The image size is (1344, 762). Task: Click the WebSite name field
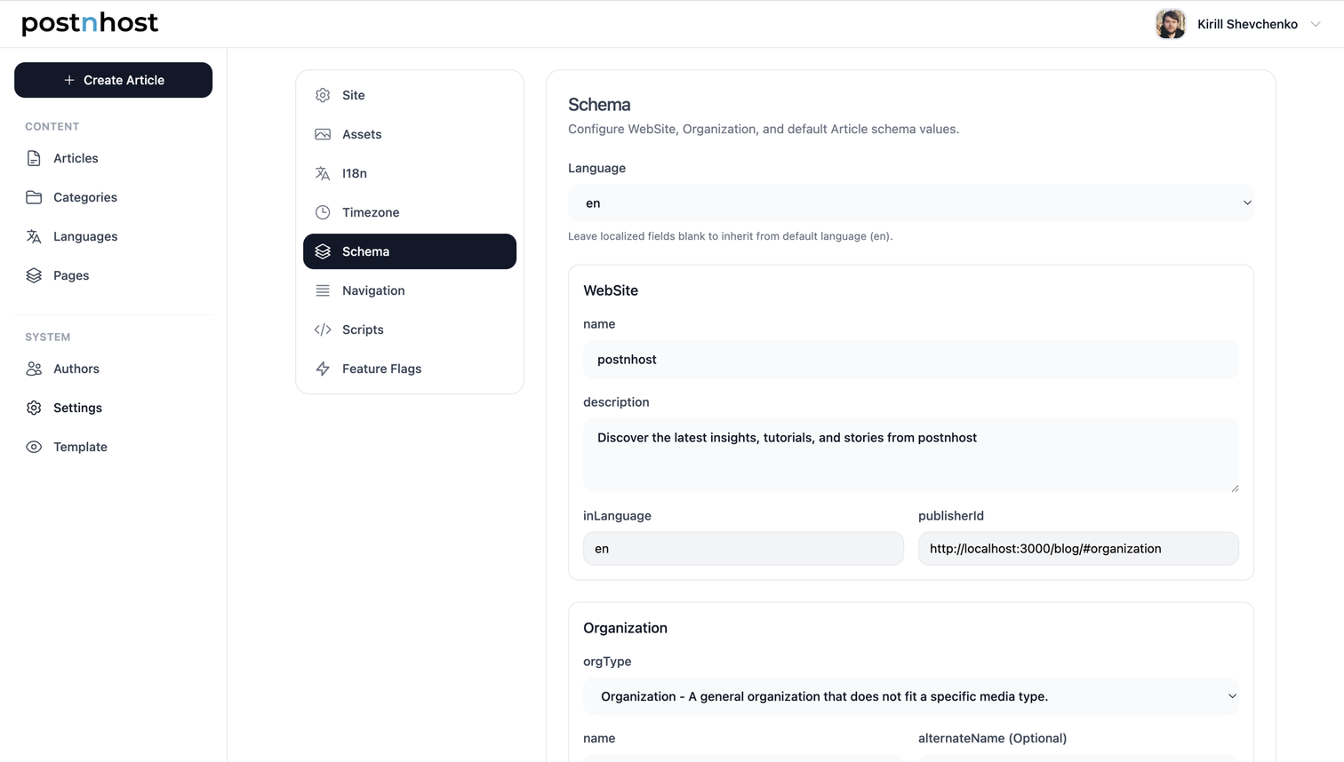[x=911, y=360]
